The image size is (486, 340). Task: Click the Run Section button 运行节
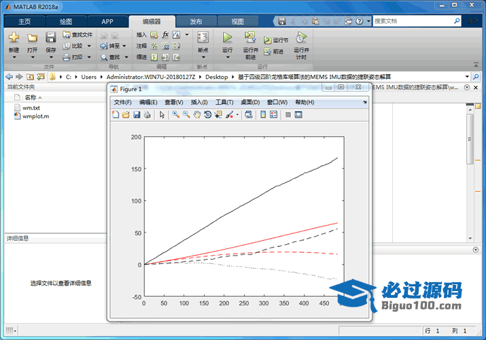(x=276, y=40)
